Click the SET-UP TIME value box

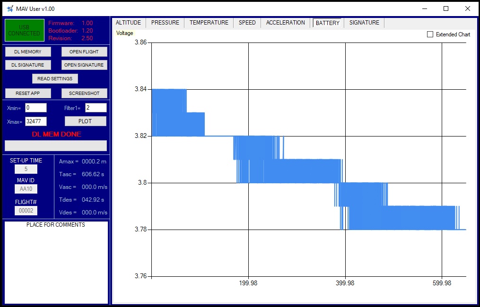(x=26, y=169)
